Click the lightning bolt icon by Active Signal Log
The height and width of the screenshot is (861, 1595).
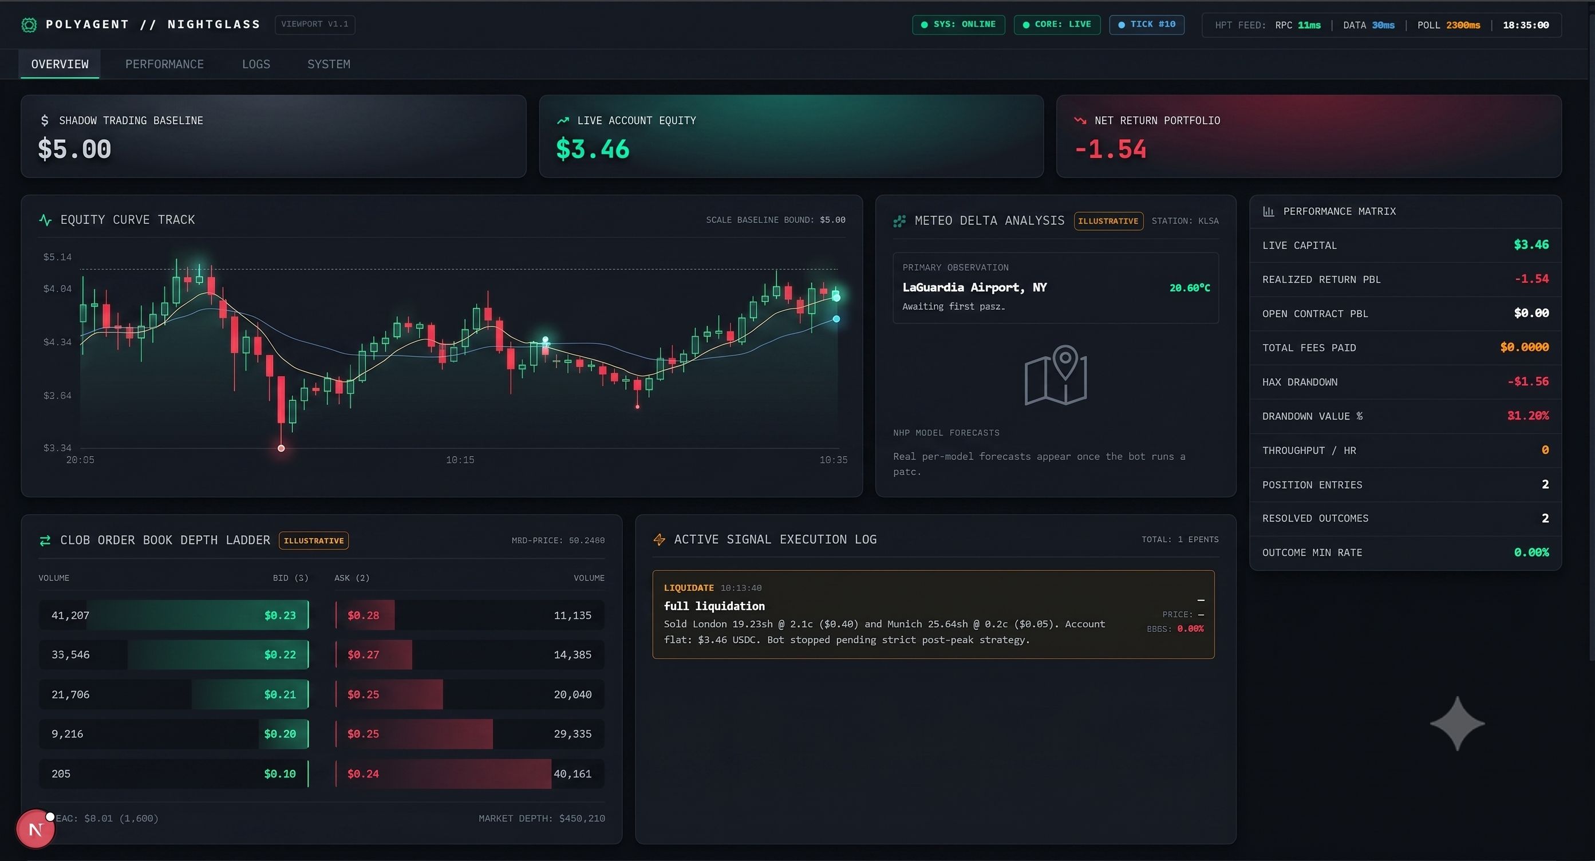point(660,540)
